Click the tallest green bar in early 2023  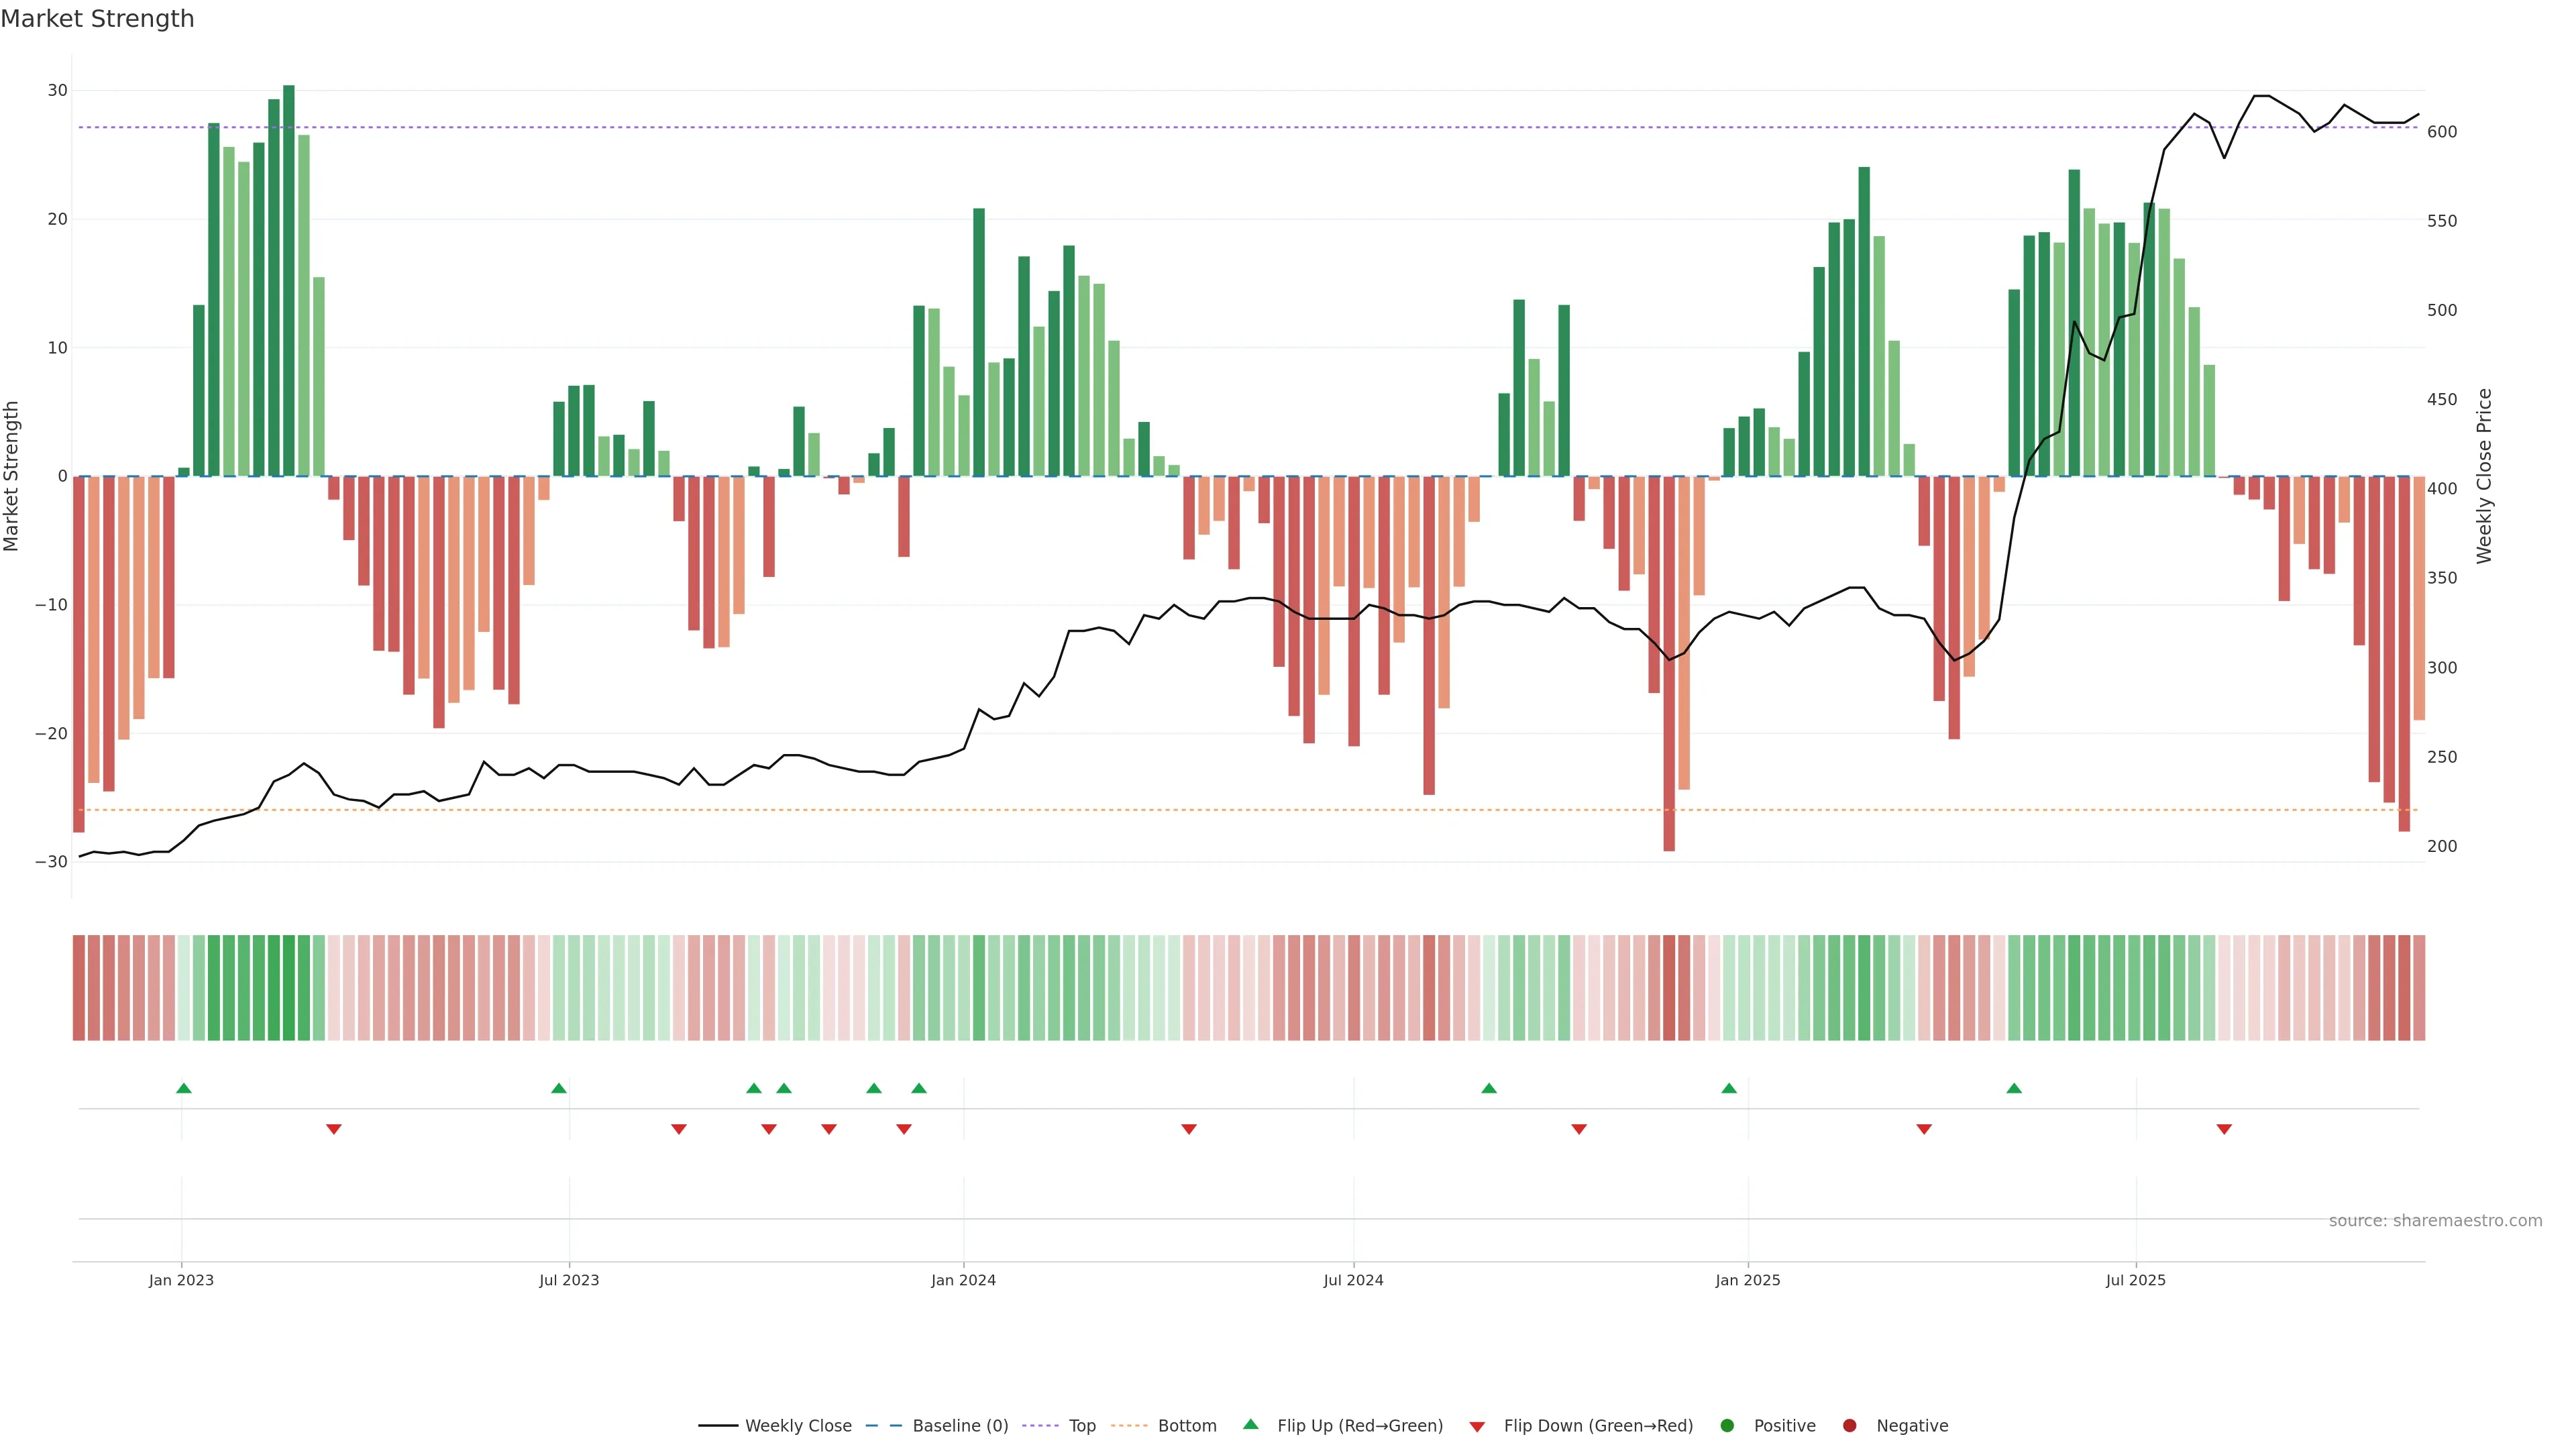(x=289, y=280)
